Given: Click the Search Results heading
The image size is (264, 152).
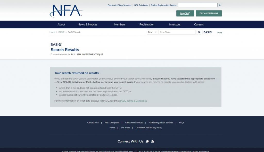Looking at the screenshot, I should 65,50.
